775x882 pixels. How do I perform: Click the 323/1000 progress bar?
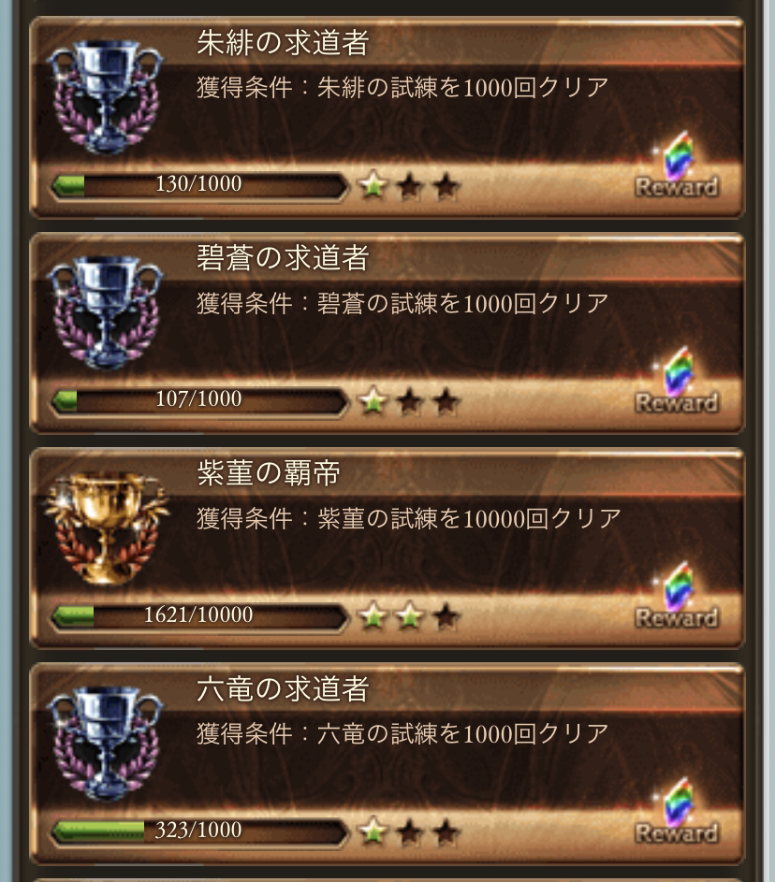click(198, 831)
